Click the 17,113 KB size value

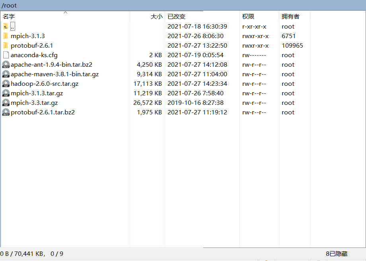pyautogui.click(x=148, y=84)
